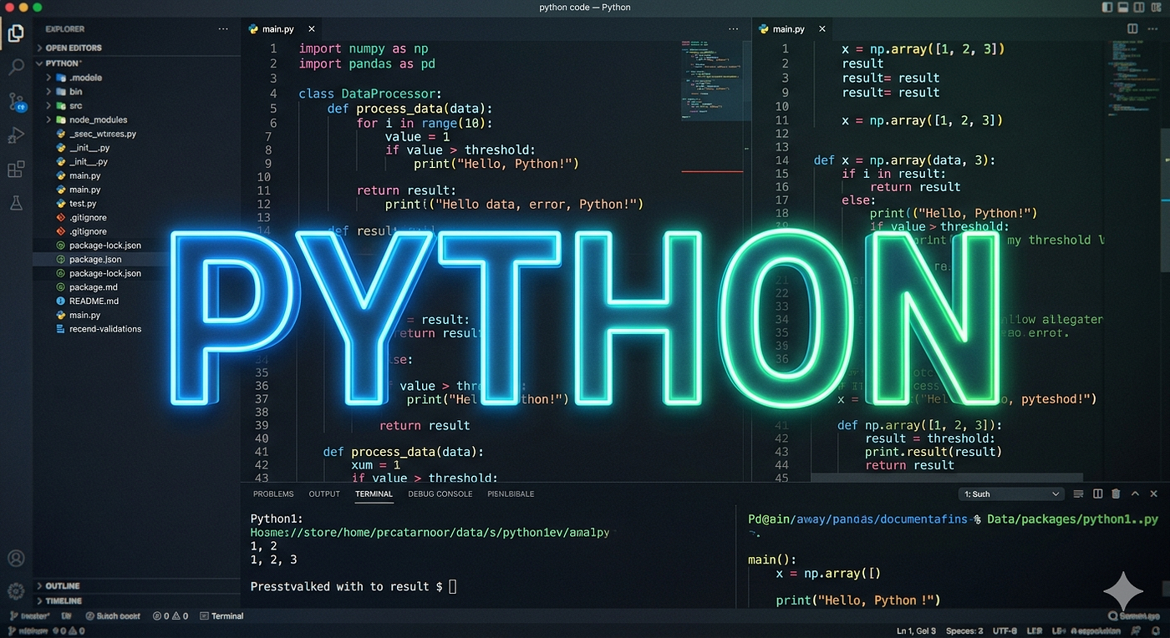The height and width of the screenshot is (638, 1170).
Task: Open package.json in the file explorer
Action: tap(137, 260)
